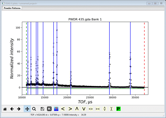Click the green P publish icon
Screen dimensions: 166x118
pos(118,109)
